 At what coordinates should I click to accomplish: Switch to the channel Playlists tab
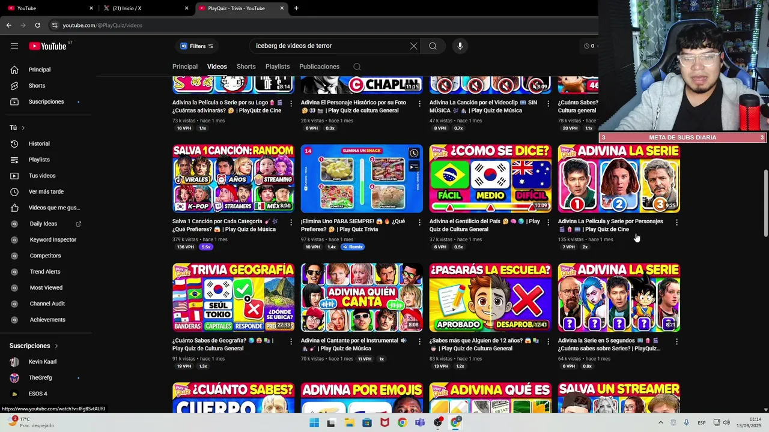coord(278,67)
